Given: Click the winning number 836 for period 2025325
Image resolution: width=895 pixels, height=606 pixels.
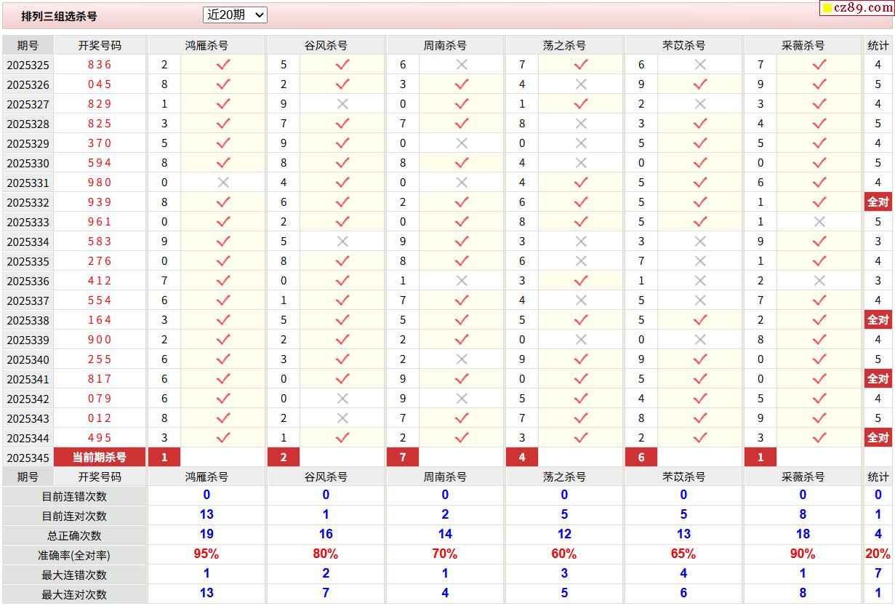Looking at the screenshot, I should point(100,65).
